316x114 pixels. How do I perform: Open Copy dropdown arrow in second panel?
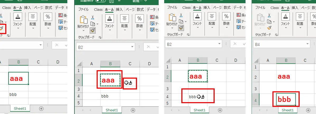(97, 24)
